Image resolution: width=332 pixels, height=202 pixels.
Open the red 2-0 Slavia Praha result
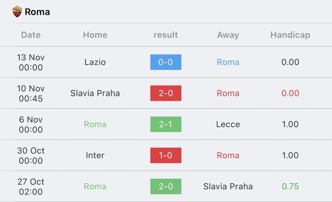point(166,93)
